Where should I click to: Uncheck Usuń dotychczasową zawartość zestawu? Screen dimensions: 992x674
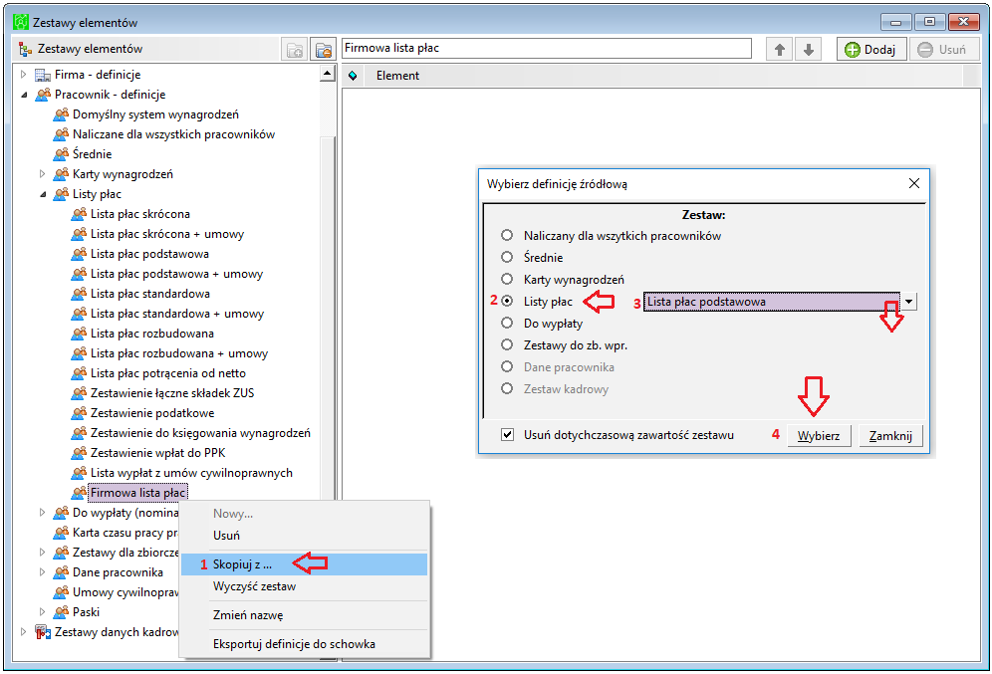tap(507, 435)
